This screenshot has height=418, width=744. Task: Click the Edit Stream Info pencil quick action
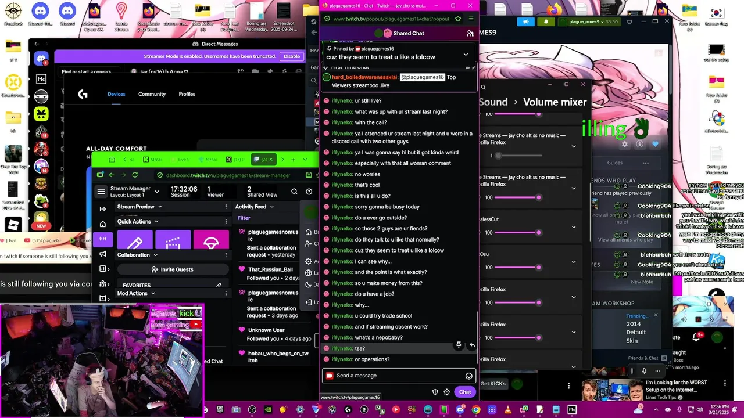135,240
